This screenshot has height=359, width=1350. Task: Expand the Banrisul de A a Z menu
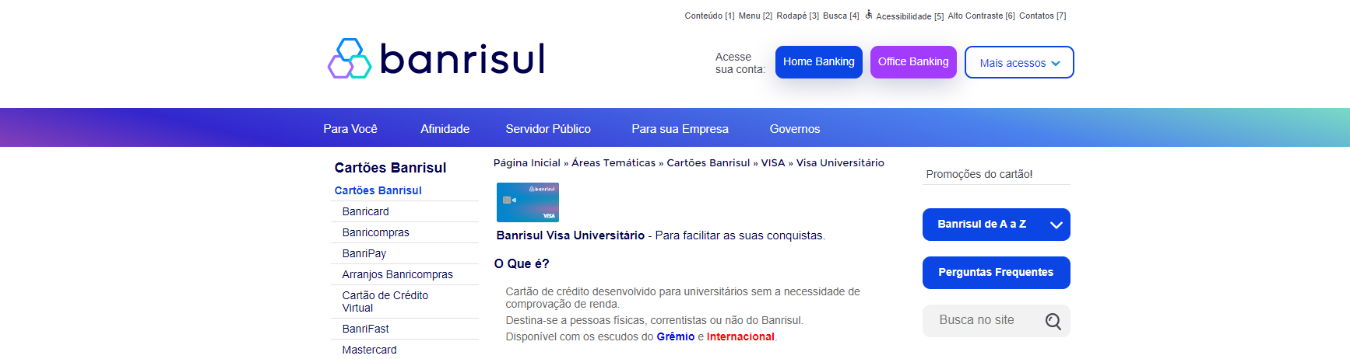995,225
